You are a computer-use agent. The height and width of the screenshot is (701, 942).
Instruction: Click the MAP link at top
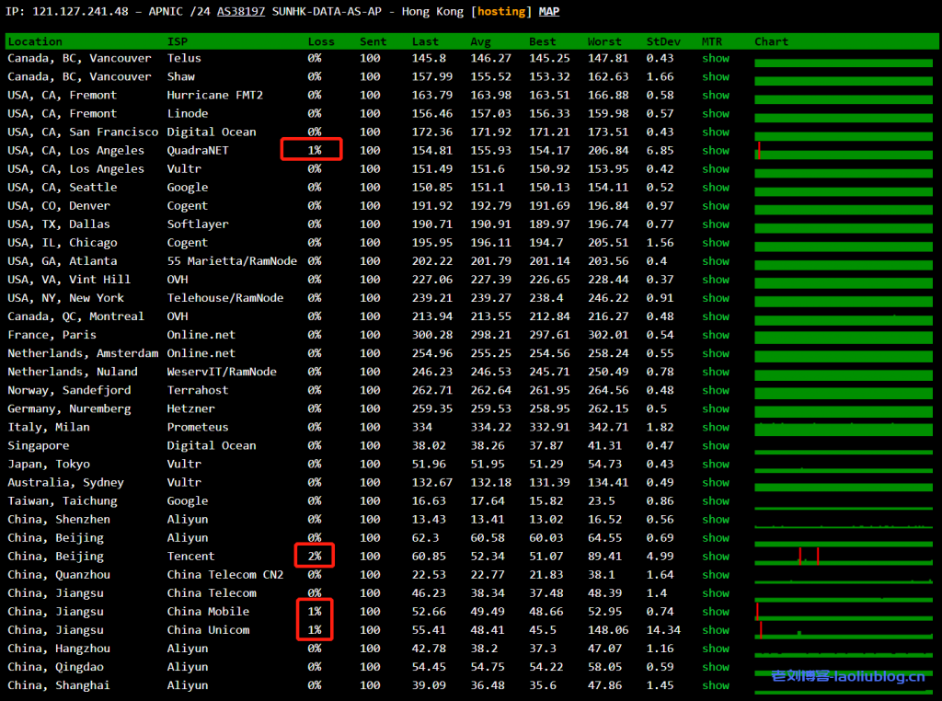pyautogui.click(x=549, y=12)
